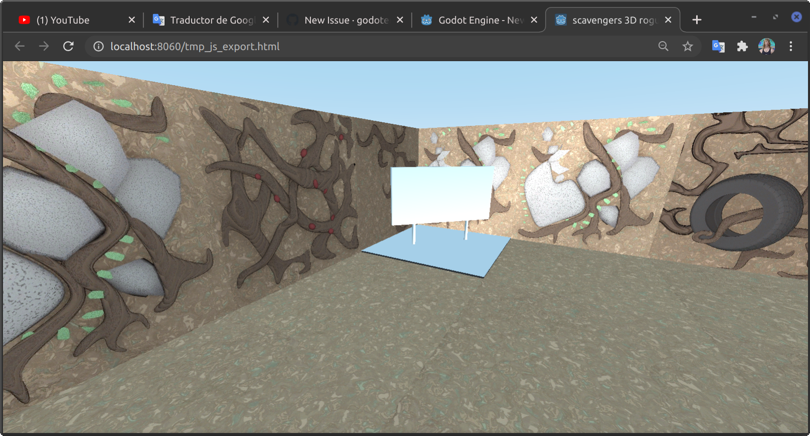This screenshot has height=436, width=810.
Task: Open a new browser tab
Action: click(697, 20)
